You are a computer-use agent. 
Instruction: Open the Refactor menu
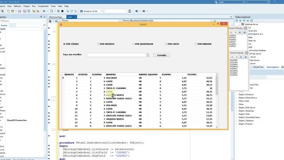click(x=18, y=6)
